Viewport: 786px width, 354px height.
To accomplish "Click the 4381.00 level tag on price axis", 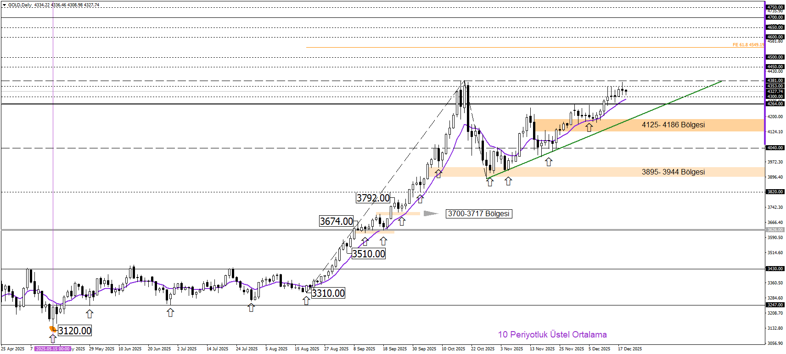I will [x=775, y=81].
